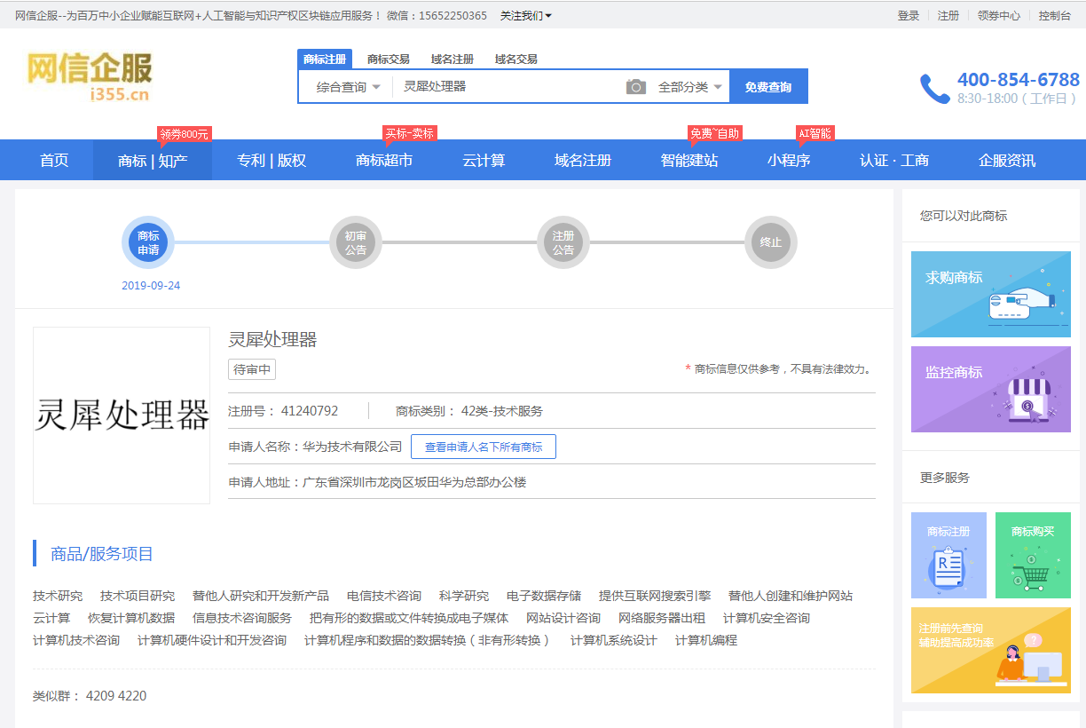Open 智能建站 navigation item
Viewport: 1086px width, 728px height.
click(689, 160)
